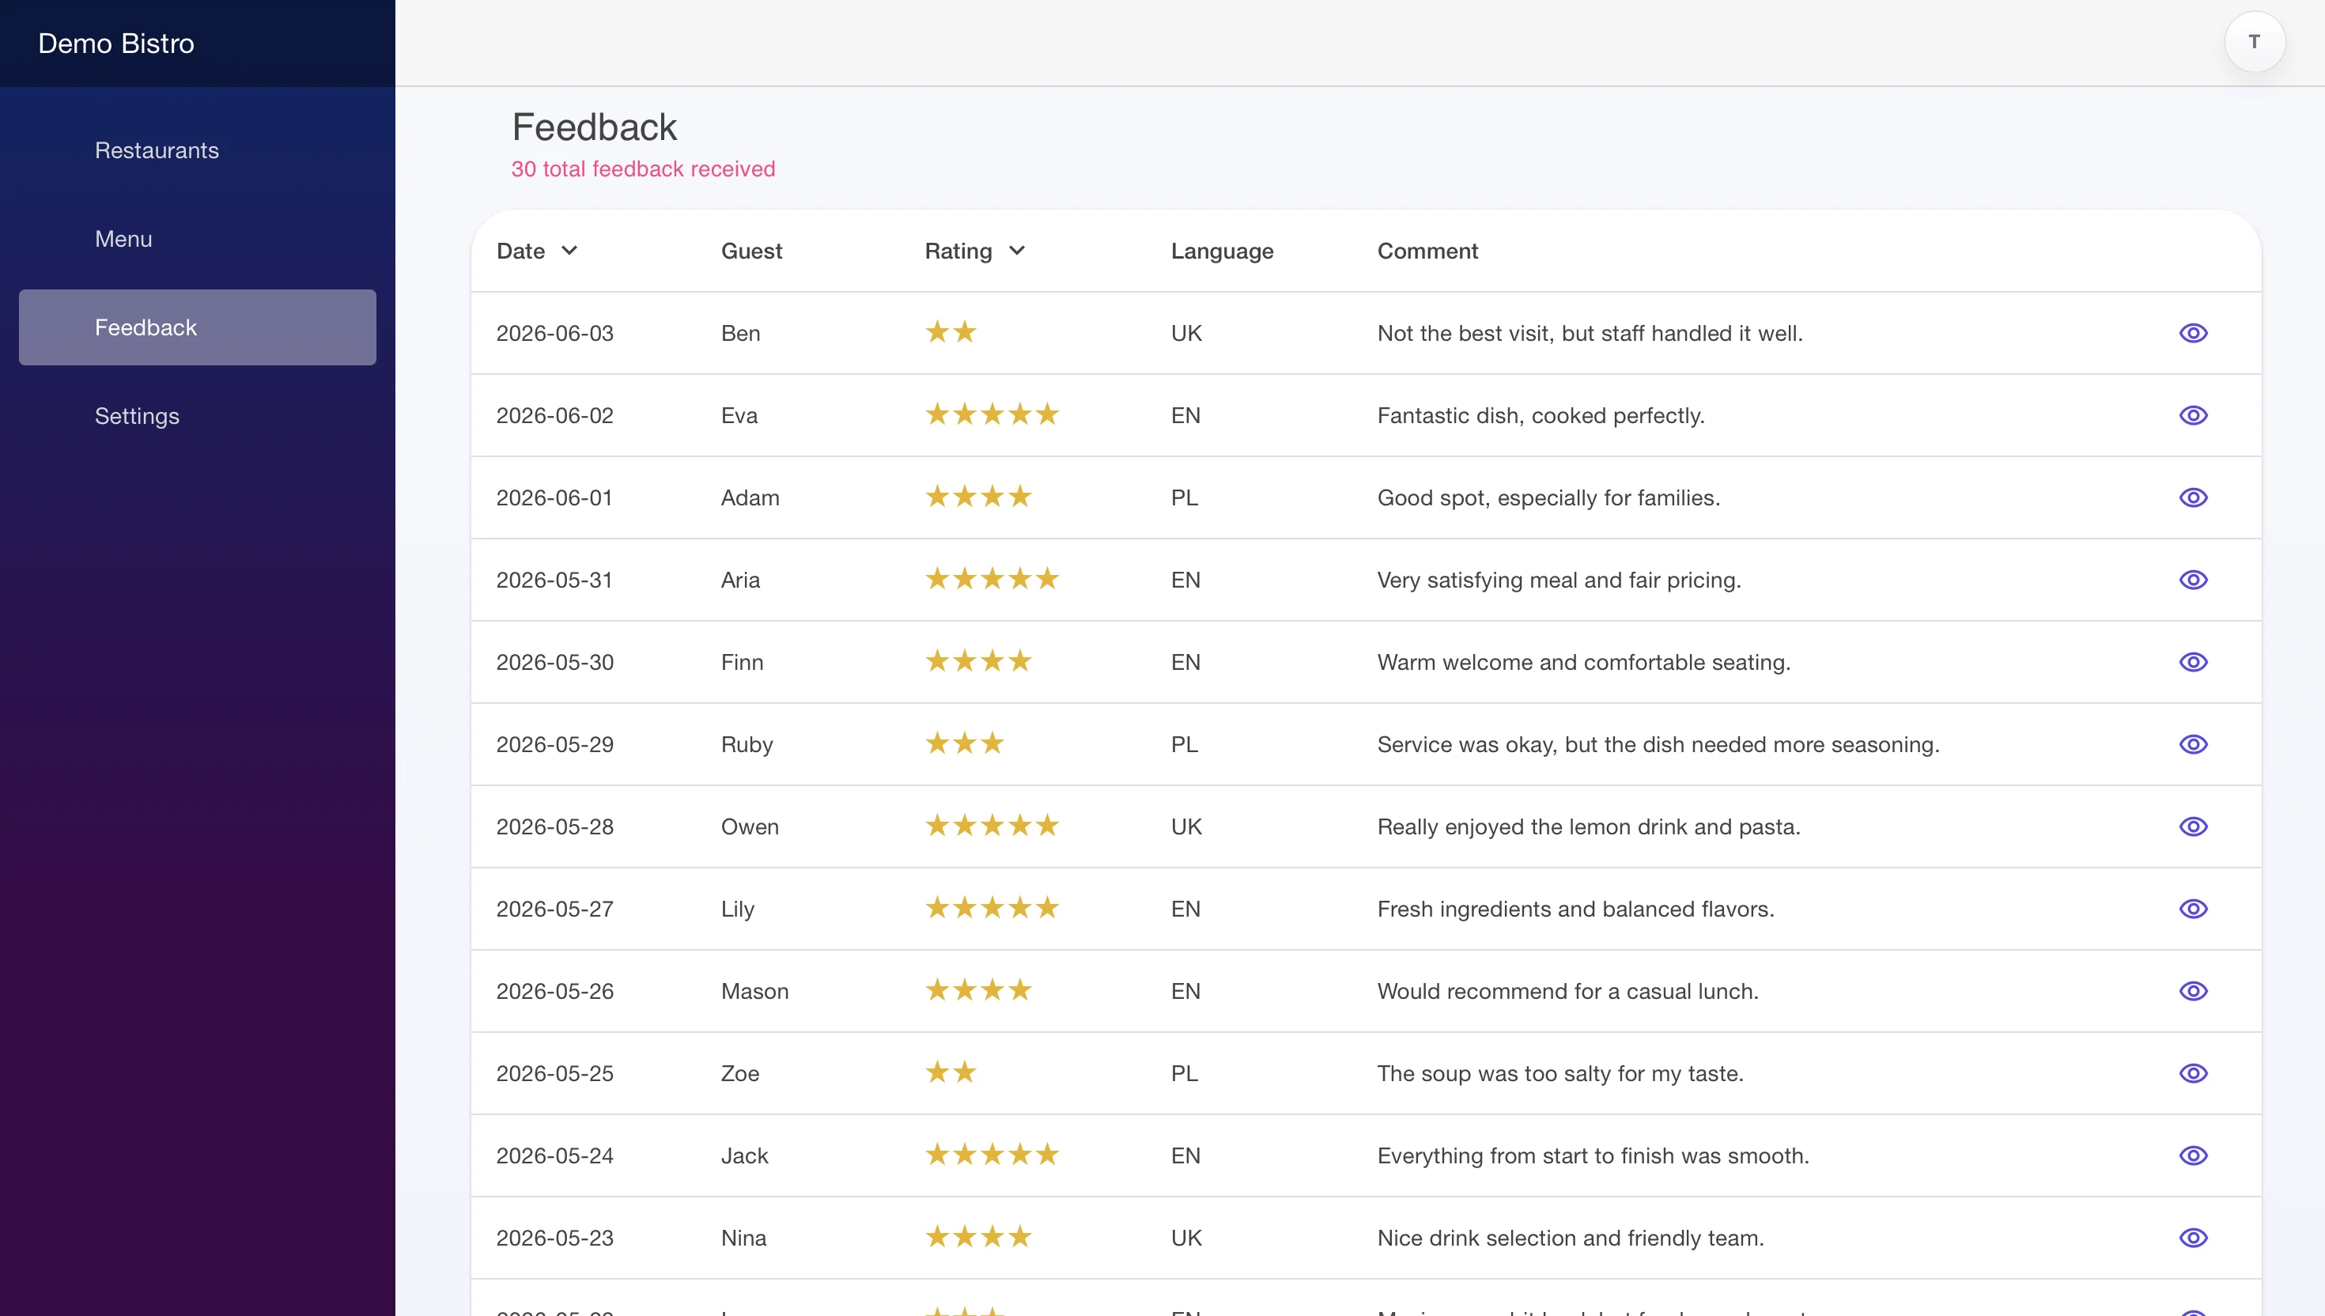Image resolution: width=2325 pixels, height=1316 pixels.
Task: View Nina's feedback eye icon
Action: (2193, 1238)
